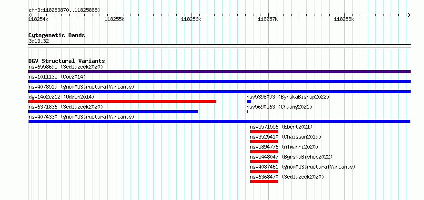Click the nsv5571556 (Ebert2021) label
Image resolution: width=424 pixels, height=200 pixels.
[x=281, y=127]
